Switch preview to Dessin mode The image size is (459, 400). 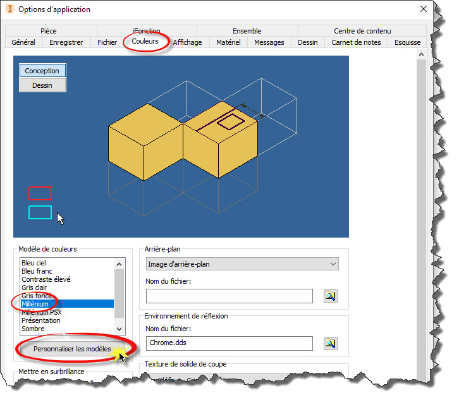(x=42, y=85)
